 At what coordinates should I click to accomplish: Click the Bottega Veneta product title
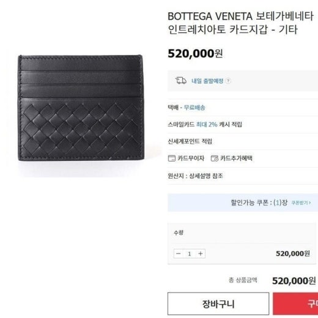coord(240,23)
